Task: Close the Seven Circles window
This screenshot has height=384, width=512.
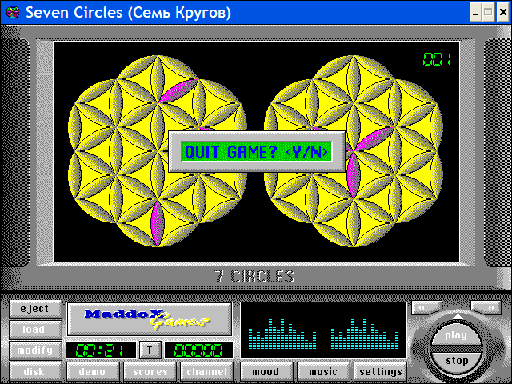Action: click(x=503, y=13)
